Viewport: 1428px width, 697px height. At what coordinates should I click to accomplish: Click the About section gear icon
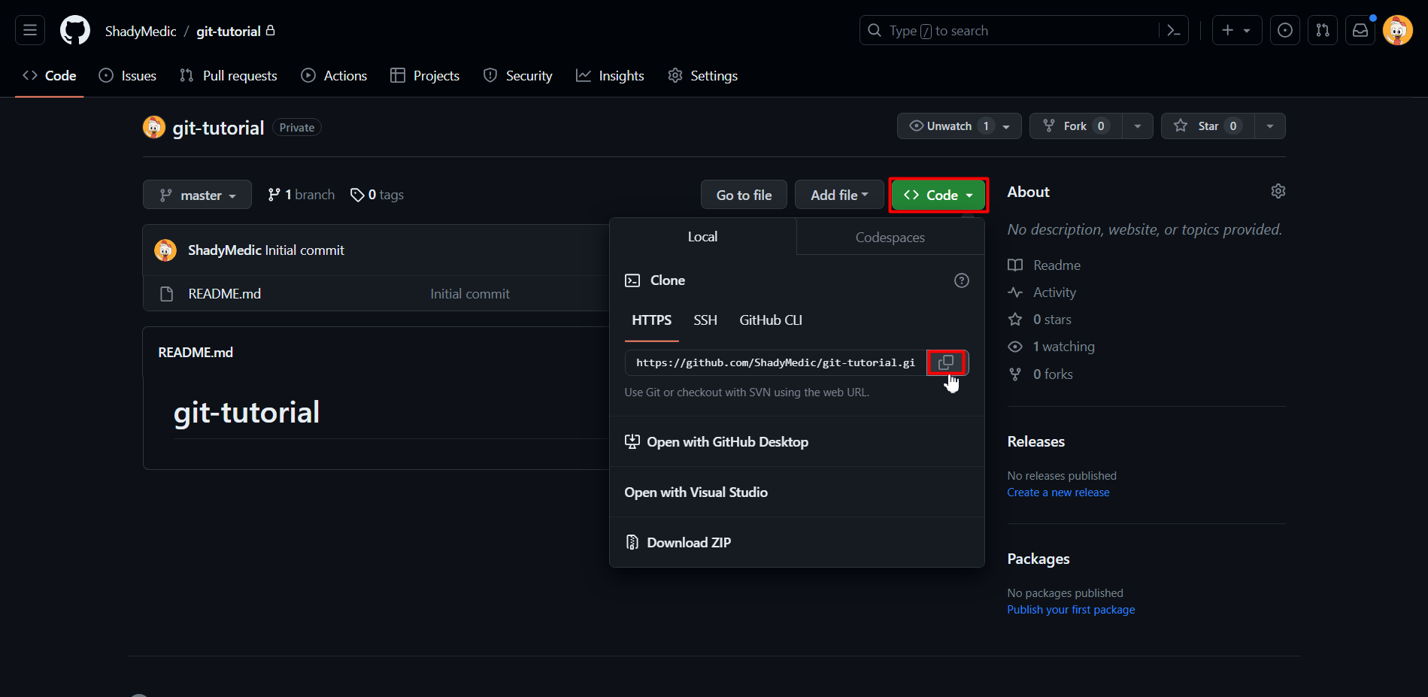point(1278,192)
